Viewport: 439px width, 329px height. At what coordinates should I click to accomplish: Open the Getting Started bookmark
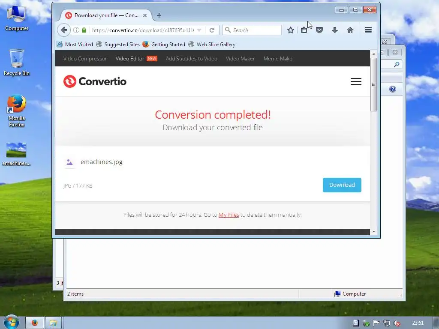[x=164, y=45]
